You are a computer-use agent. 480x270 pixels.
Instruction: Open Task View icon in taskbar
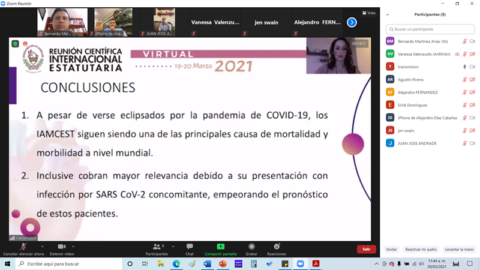pos(145,263)
